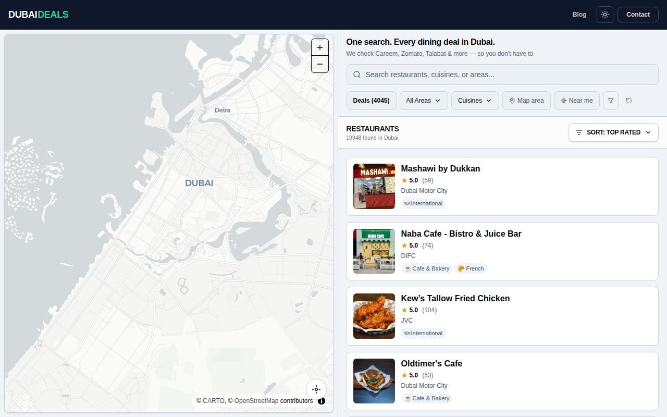The image size is (667, 417).
Task: Click the (104) review count
Action: (429, 310)
